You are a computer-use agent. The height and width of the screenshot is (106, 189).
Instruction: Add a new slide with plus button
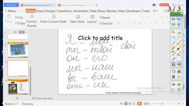[17, 98]
